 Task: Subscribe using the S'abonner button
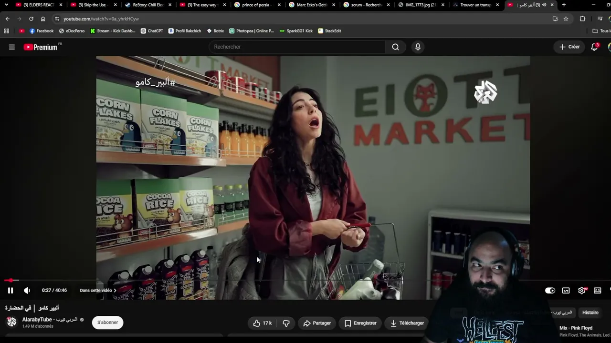click(107, 323)
